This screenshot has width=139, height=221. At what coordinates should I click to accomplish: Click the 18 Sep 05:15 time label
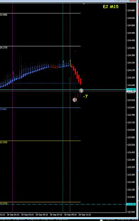[x=42, y=215]
